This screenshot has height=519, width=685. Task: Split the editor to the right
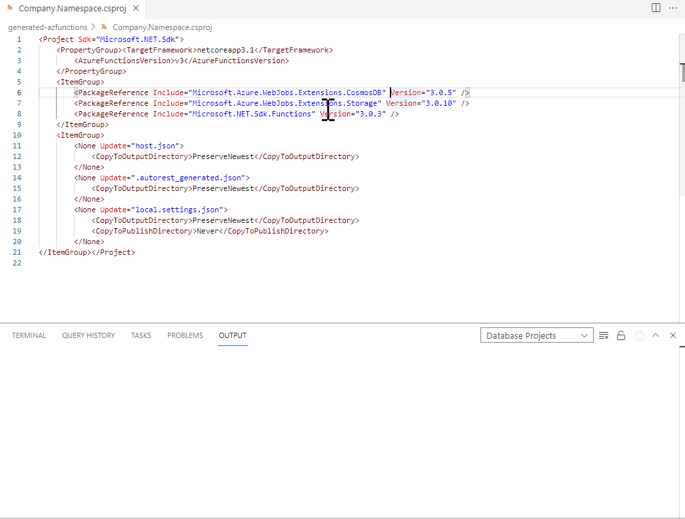click(656, 8)
